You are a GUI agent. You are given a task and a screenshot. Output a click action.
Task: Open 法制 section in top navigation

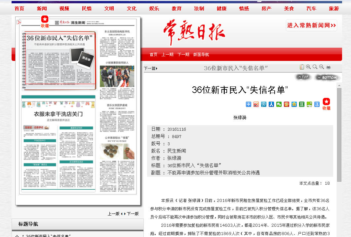199,9
